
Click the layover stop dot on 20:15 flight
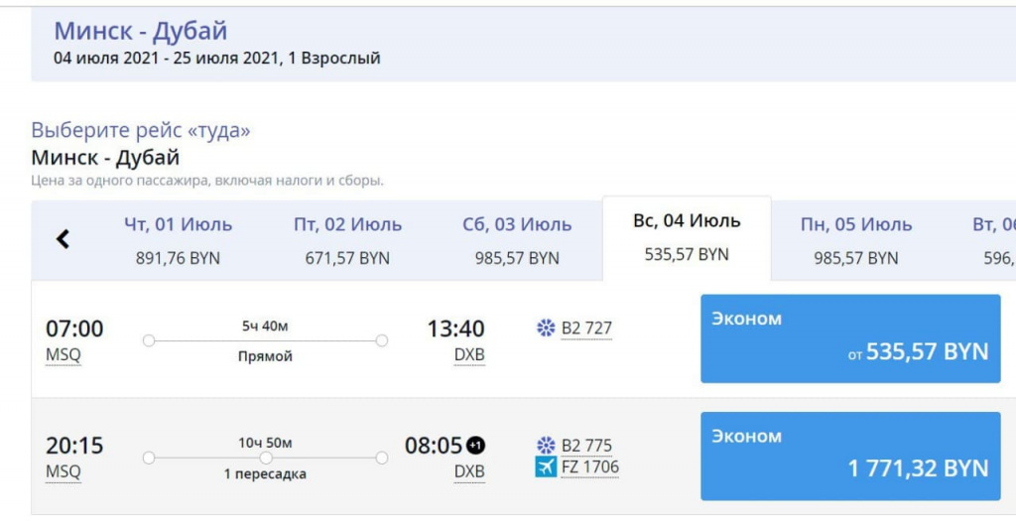pyautogui.click(x=266, y=458)
